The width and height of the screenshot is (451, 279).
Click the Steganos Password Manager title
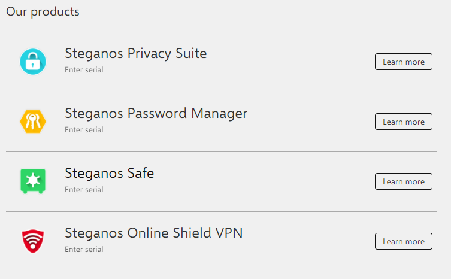click(156, 113)
